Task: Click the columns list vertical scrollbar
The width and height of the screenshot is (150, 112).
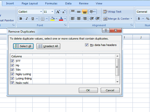Action: [117, 67]
